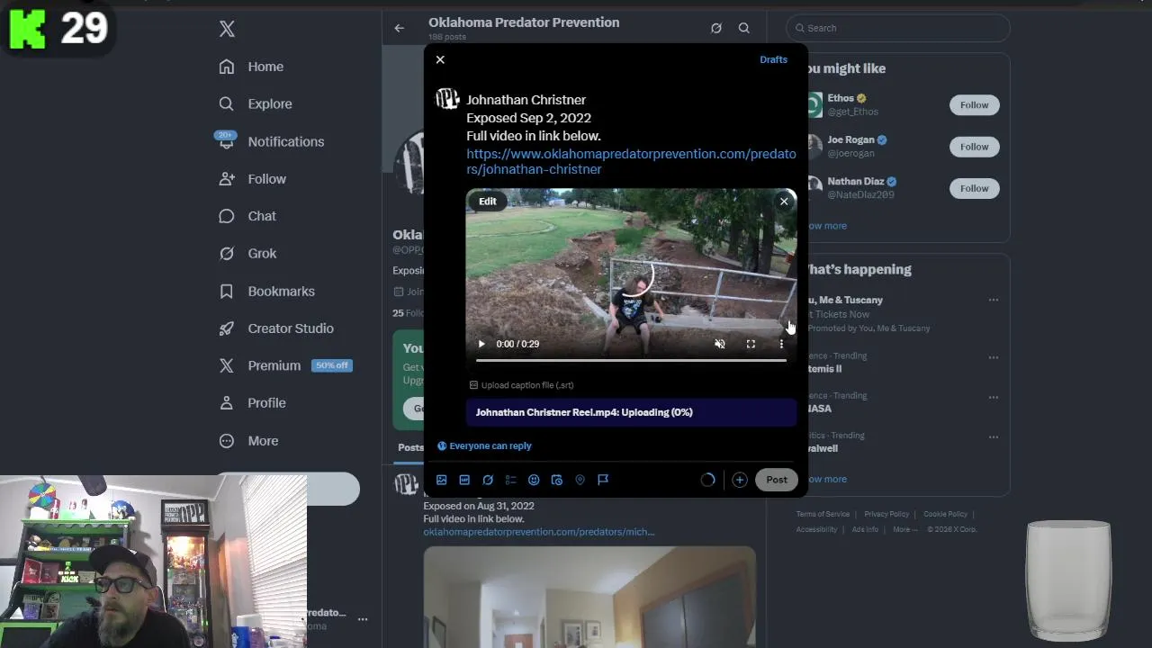
Task: Open Notifications in the sidebar
Action: pyautogui.click(x=271, y=141)
